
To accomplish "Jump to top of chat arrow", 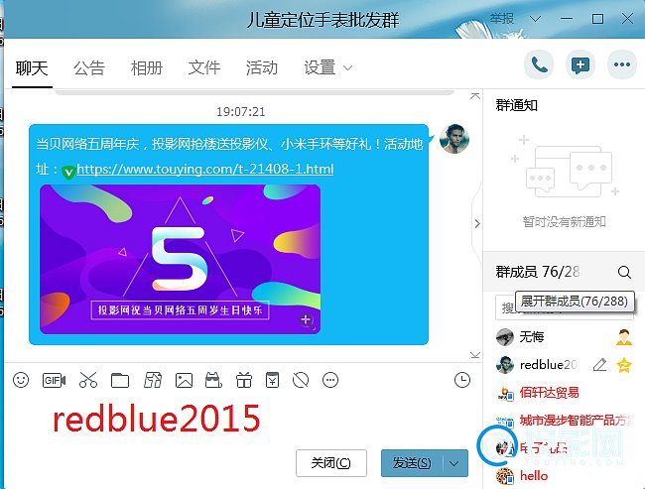I will pyautogui.click(x=475, y=96).
